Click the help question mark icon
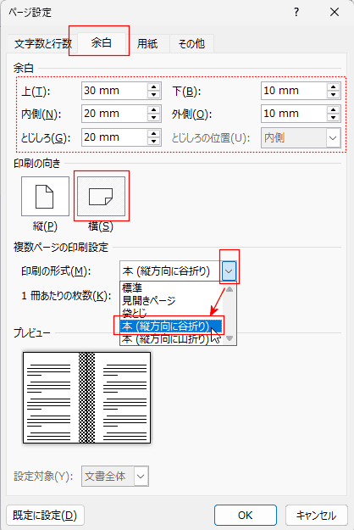Viewport: 354px width, 530px height. [296, 13]
